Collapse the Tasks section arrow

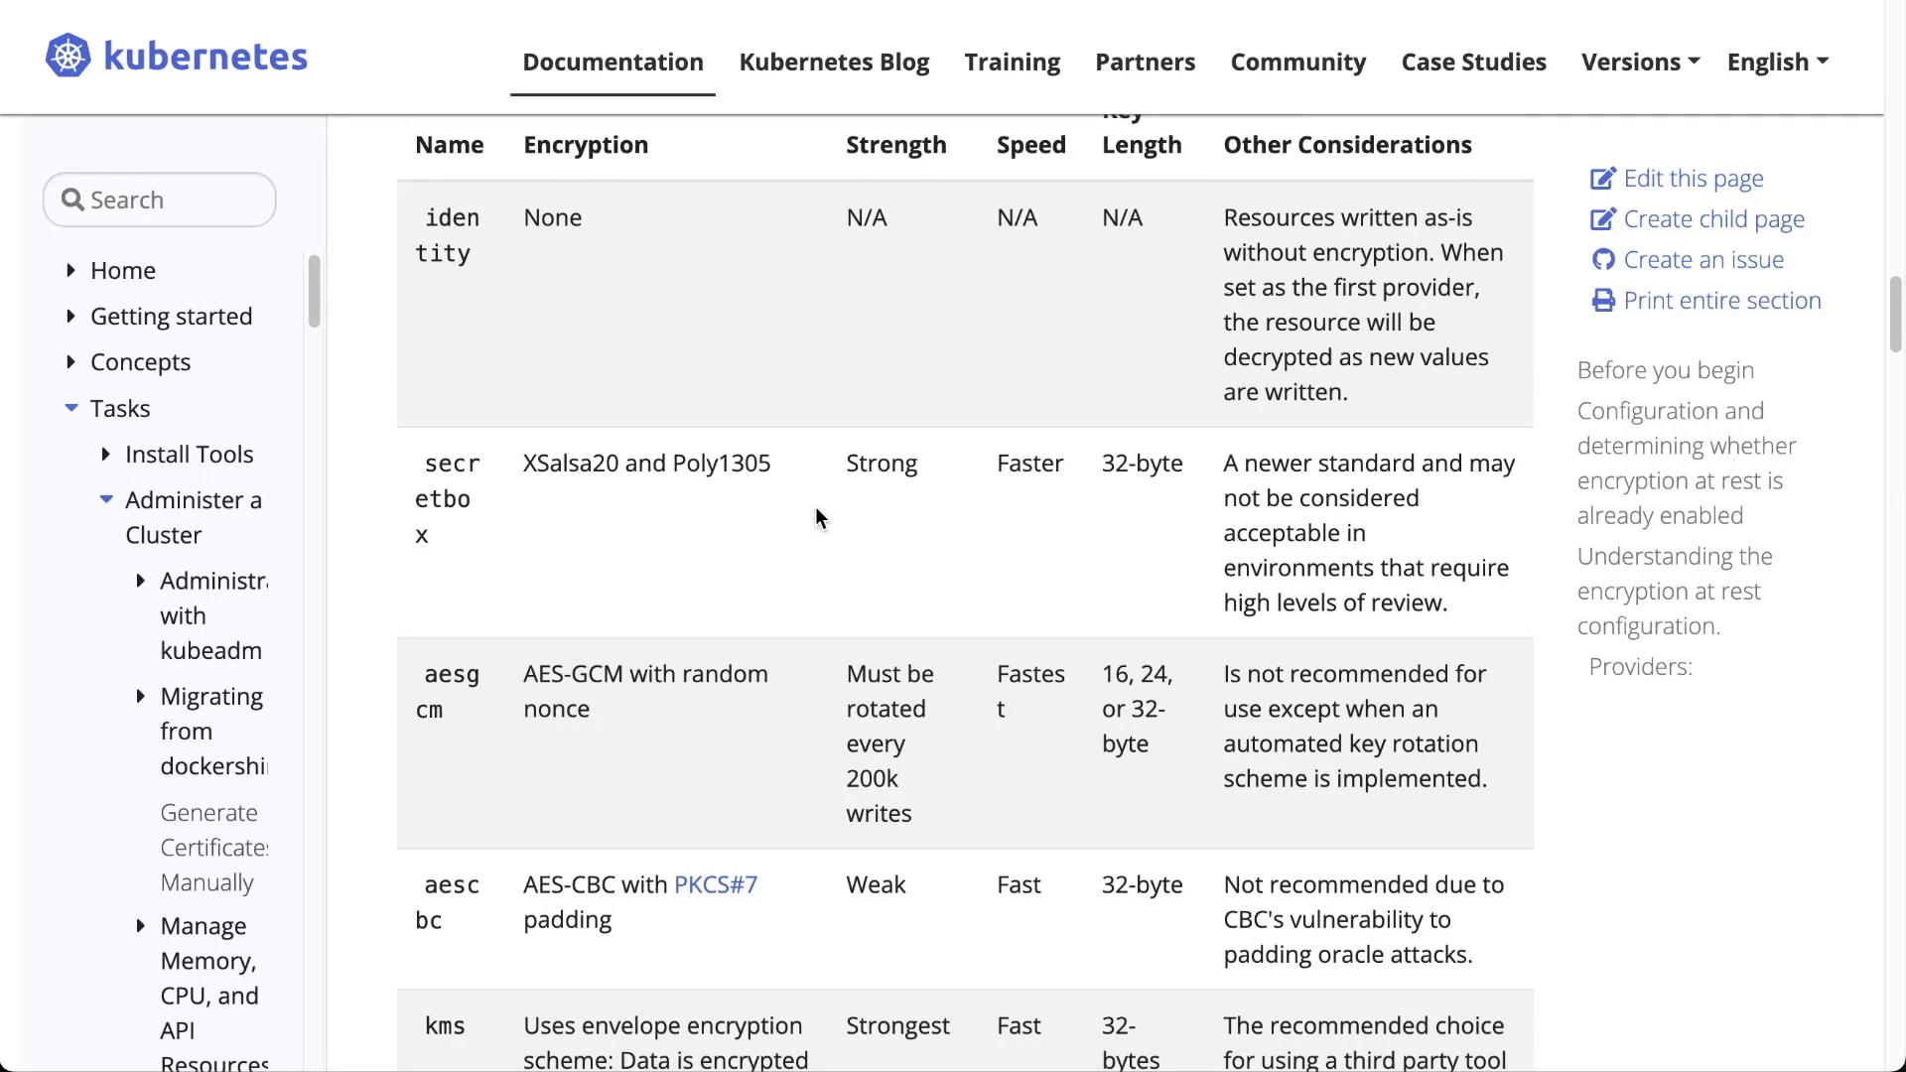click(x=71, y=408)
